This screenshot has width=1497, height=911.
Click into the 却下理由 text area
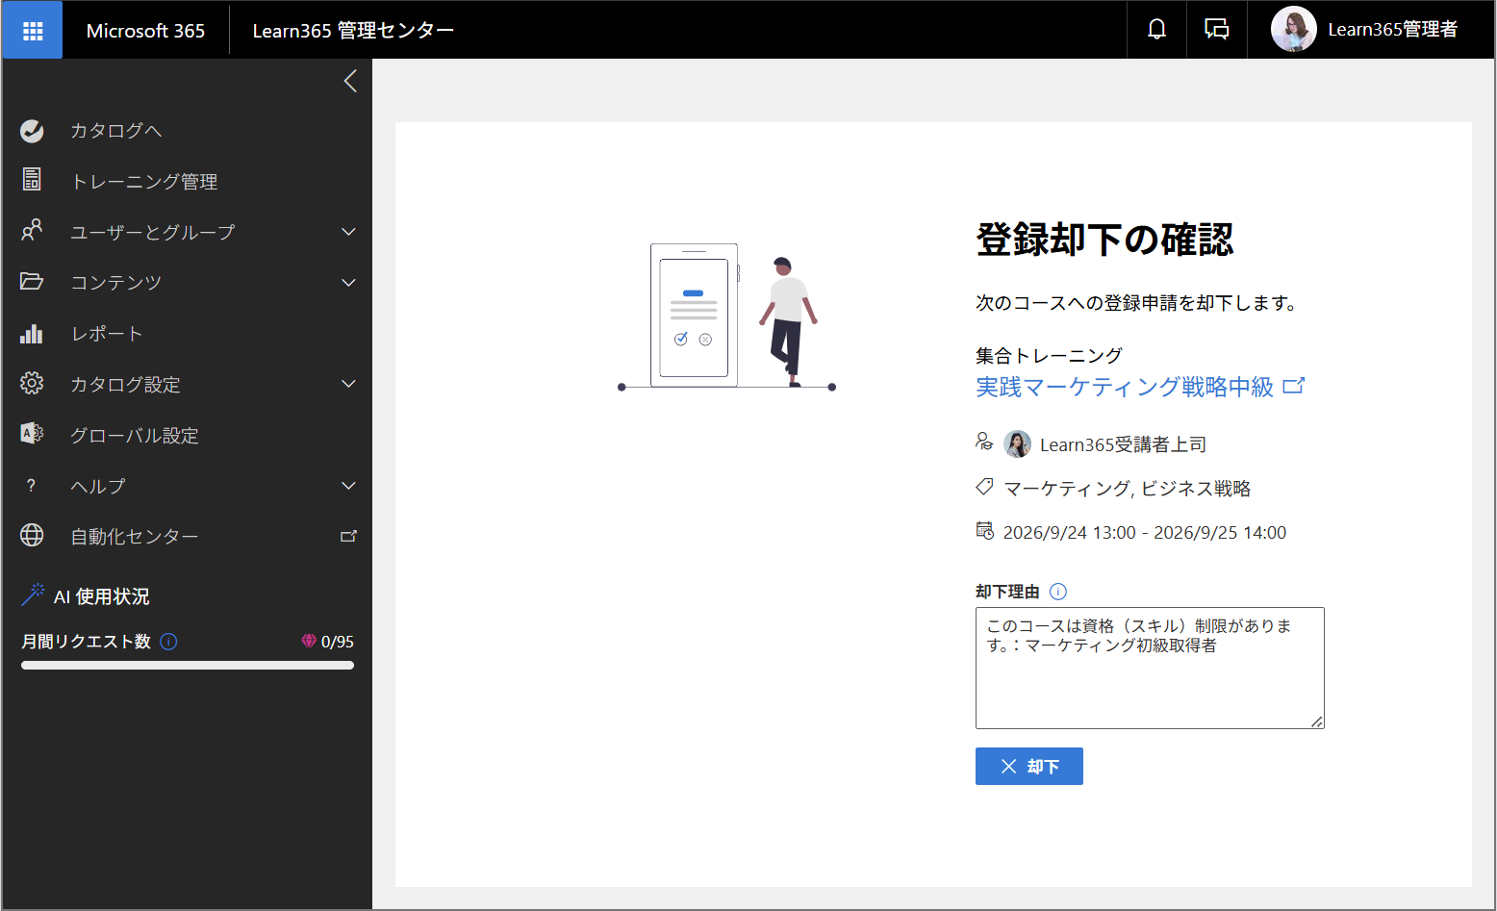pyautogui.click(x=1150, y=668)
